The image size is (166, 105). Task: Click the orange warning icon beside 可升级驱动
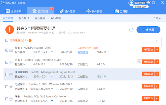[30, 40]
